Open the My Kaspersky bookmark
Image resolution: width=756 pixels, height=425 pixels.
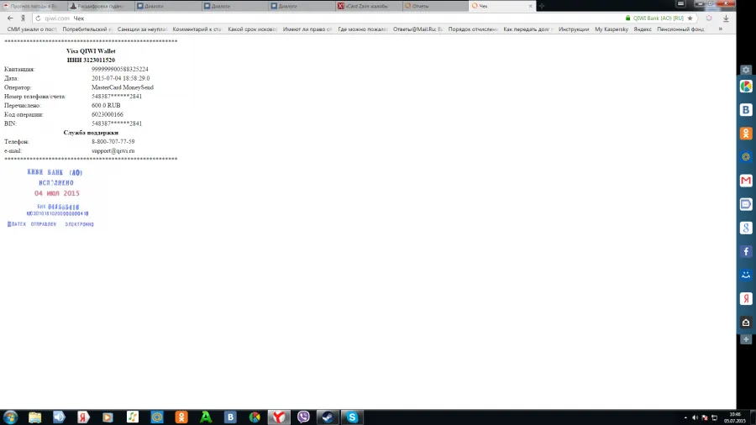612,29
